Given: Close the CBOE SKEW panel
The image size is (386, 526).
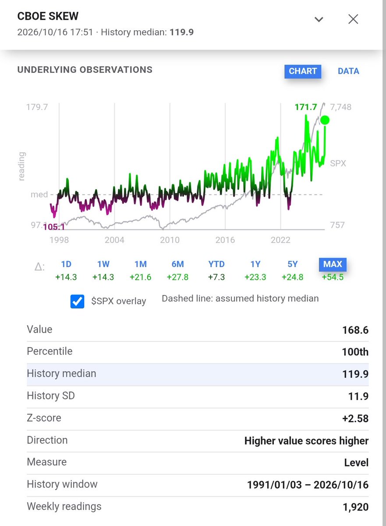Looking at the screenshot, I should (353, 19).
